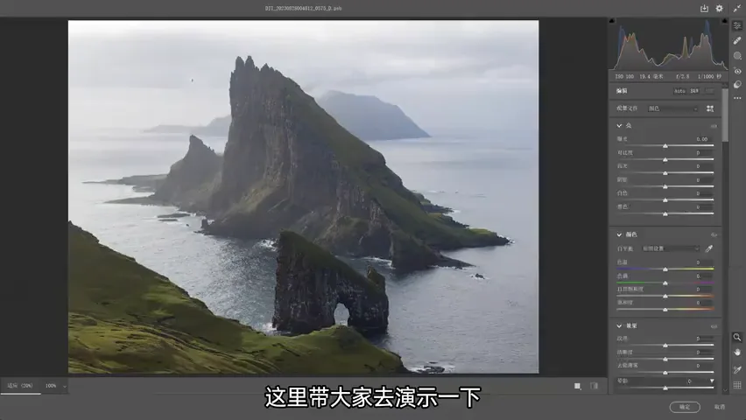Click the 自然饱和度 vibrance slider handle
Image resolution: width=746 pixels, height=420 pixels.
pos(665,296)
